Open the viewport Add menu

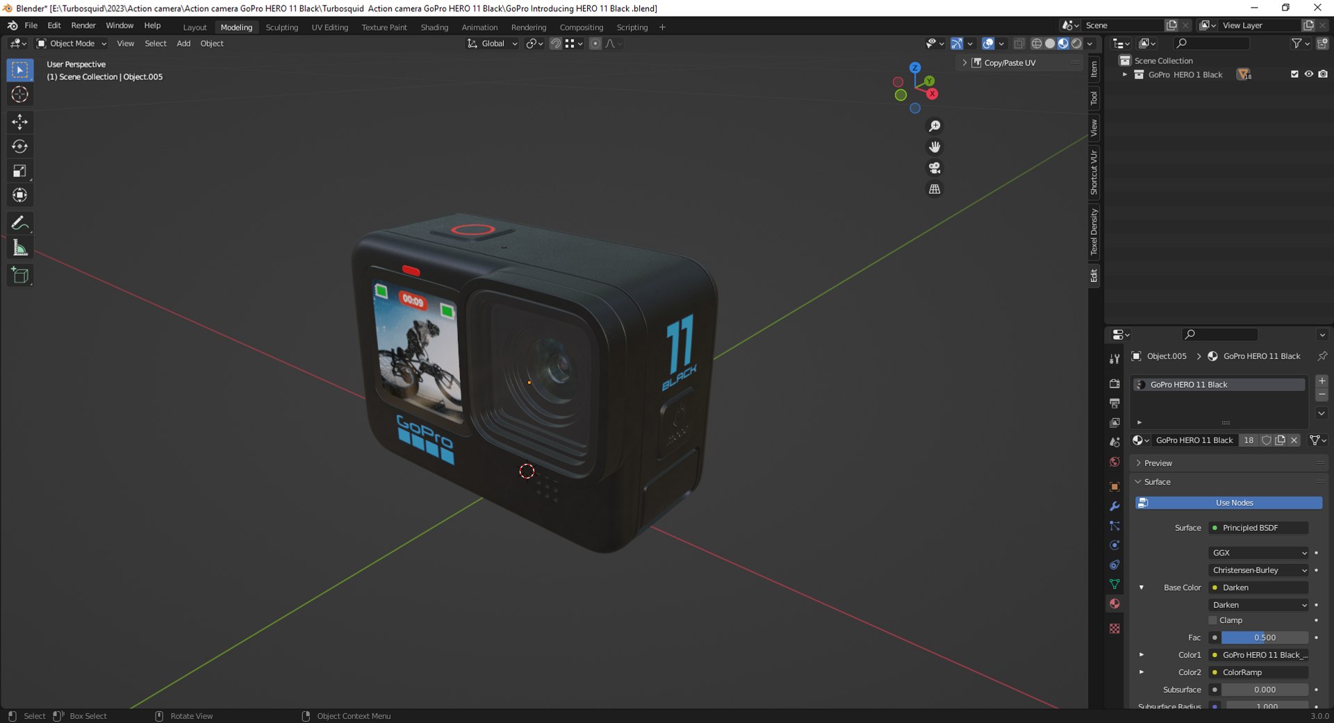point(183,43)
